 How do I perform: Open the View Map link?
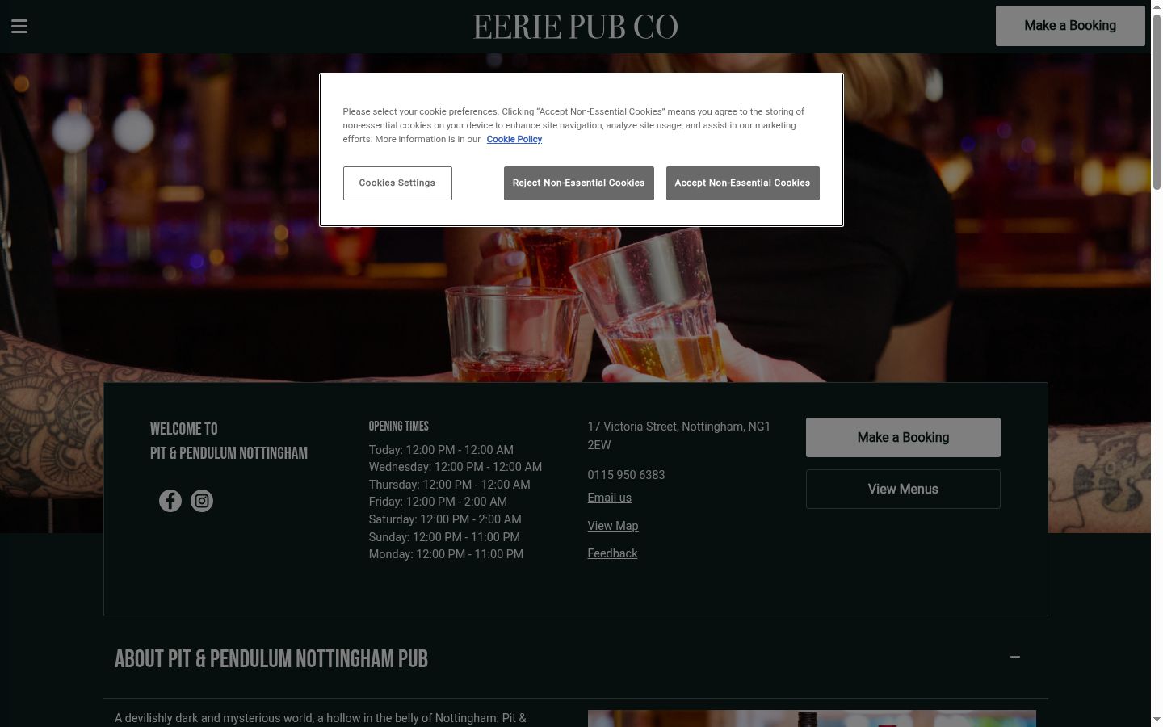pos(613,526)
